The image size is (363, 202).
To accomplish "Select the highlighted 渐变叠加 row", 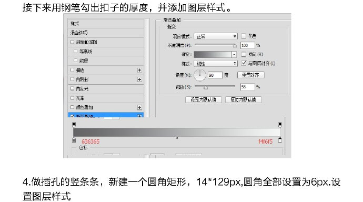I will click(106, 115).
